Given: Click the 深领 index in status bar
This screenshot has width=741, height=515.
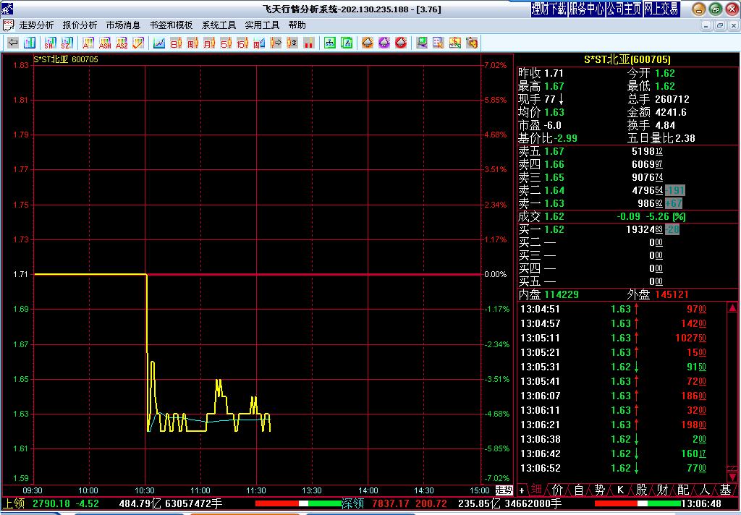Looking at the screenshot, I should coord(352,503).
